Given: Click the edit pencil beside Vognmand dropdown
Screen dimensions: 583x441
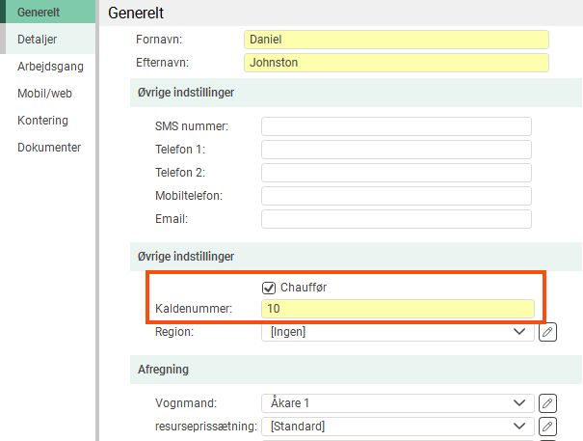Looking at the screenshot, I should tap(547, 403).
